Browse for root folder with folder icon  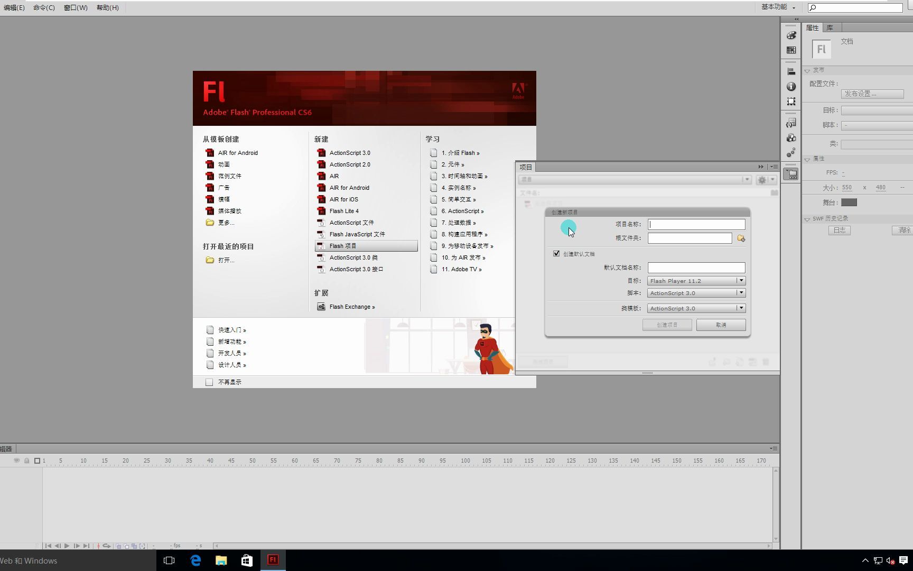[x=741, y=238]
